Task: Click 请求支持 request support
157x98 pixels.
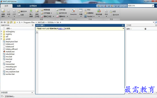Action: coord(114,15)
